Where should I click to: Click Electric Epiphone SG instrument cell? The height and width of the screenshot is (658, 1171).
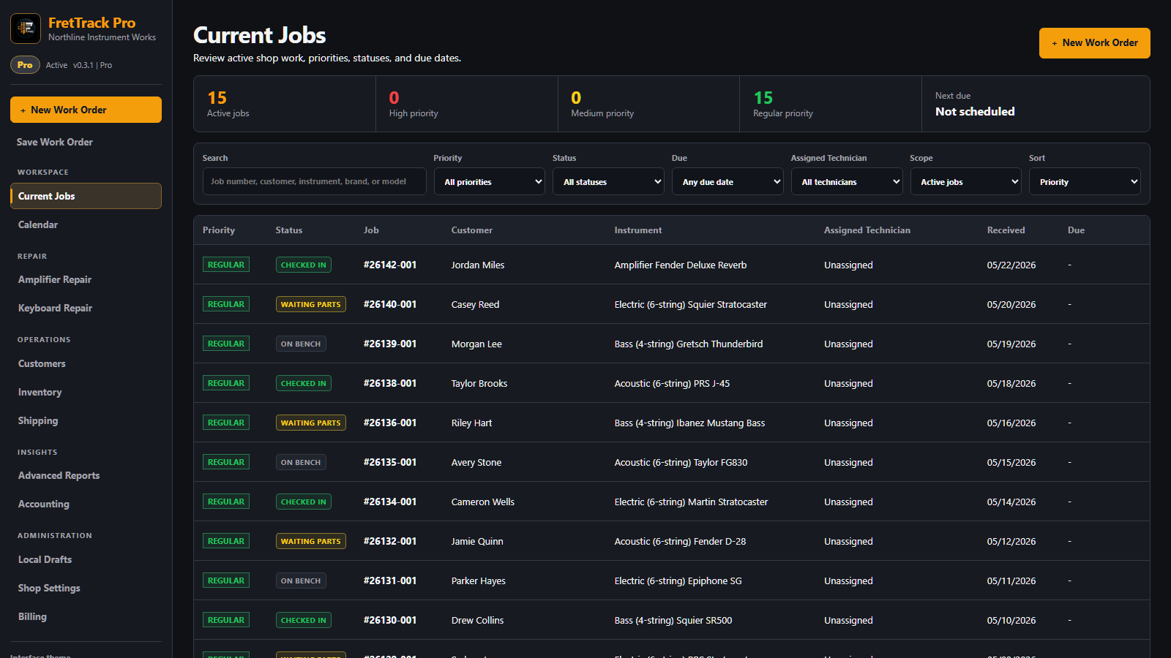(678, 581)
